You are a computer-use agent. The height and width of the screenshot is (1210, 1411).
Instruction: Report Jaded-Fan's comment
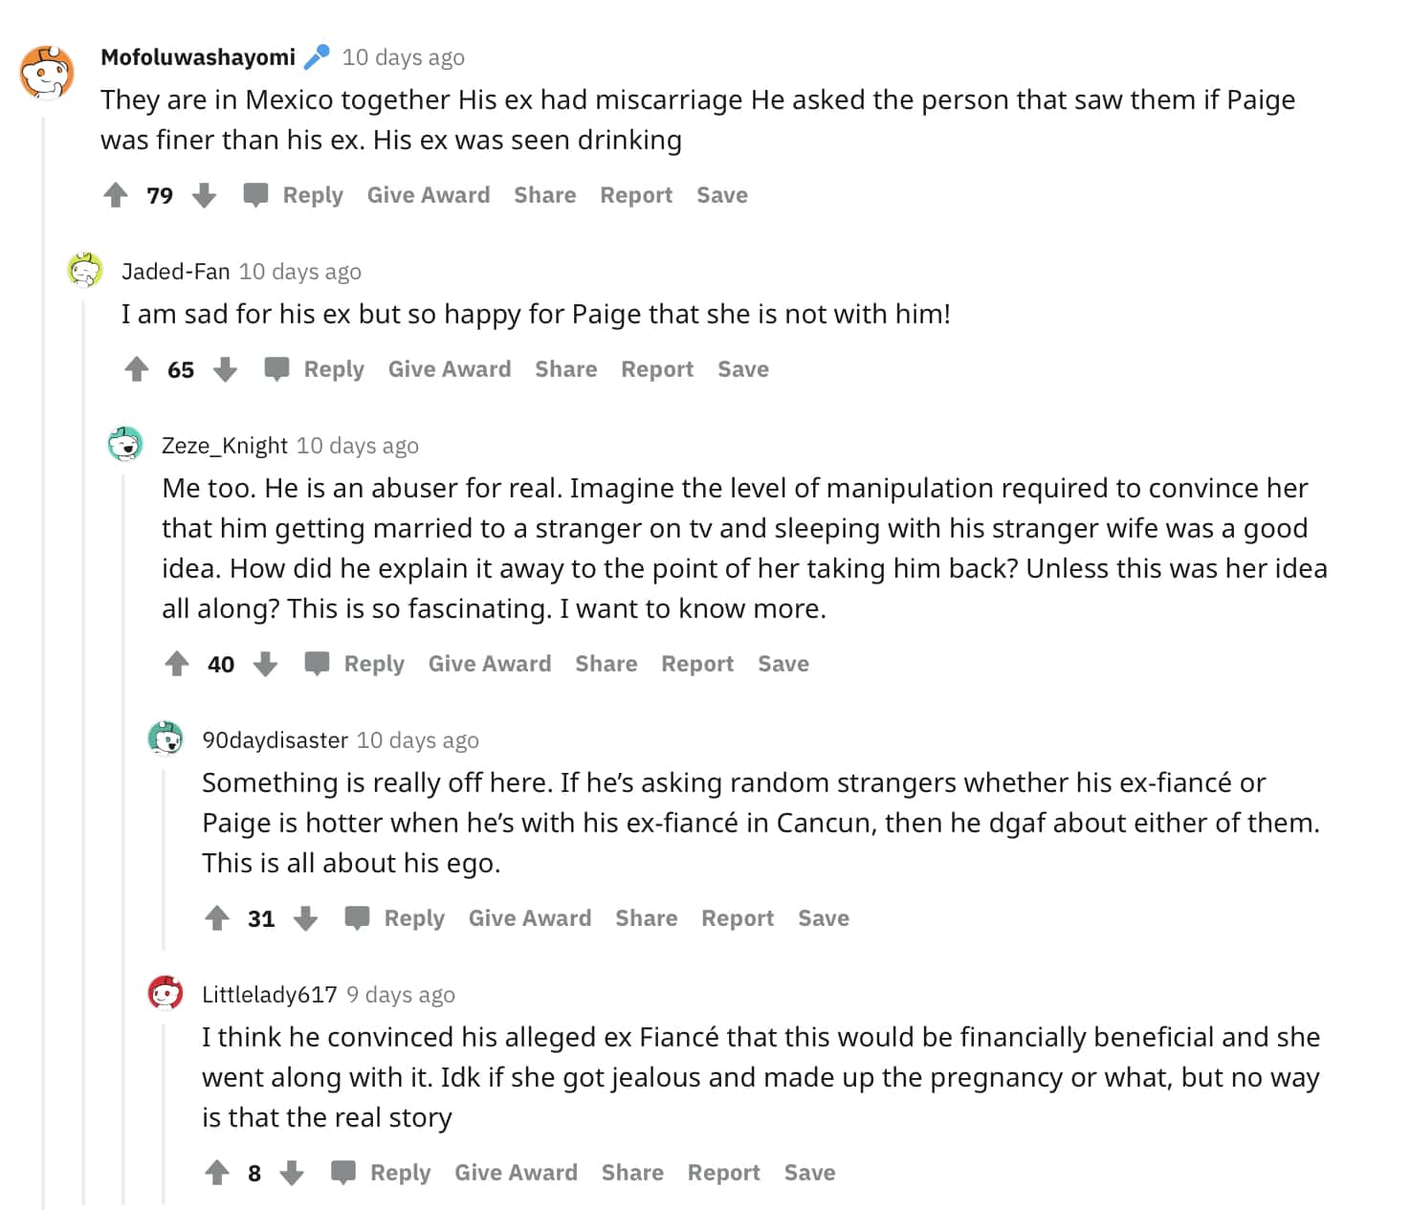[656, 369]
